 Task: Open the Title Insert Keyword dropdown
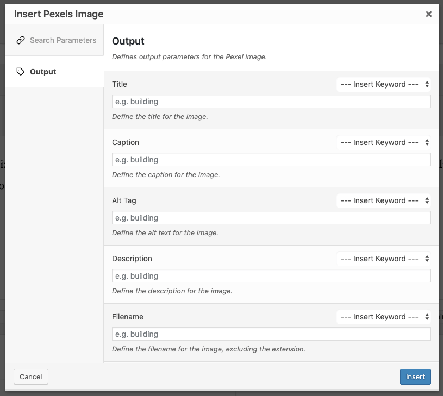click(x=384, y=84)
